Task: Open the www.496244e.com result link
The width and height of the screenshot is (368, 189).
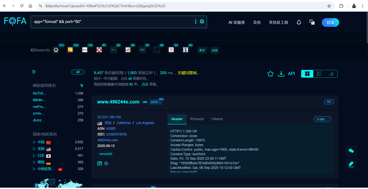Action: (x=118, y=102)
